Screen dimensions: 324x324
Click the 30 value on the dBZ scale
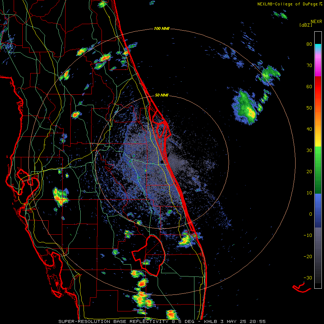309,150
